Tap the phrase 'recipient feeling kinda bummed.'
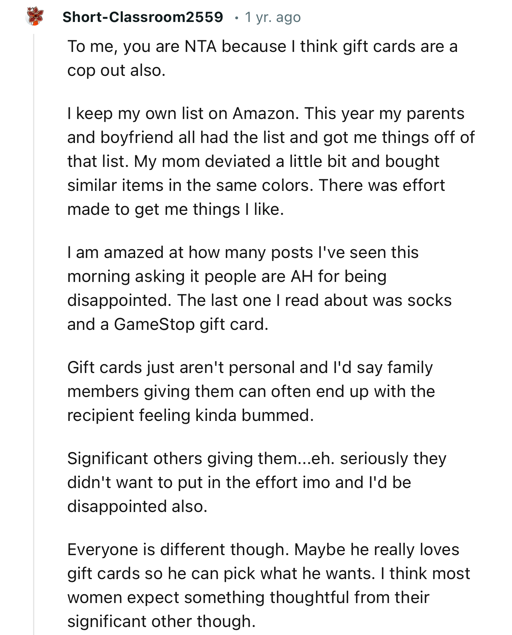The image size is (512, 635). pyautogui.click(x=190, y=415)
